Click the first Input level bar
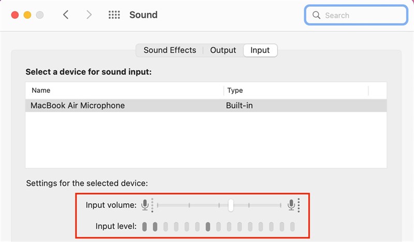Viewport: 414px width, 242px height. tap(145, 226)
